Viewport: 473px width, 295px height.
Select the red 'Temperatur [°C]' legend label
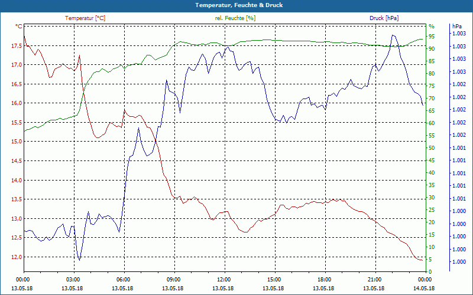pos(85,18)
